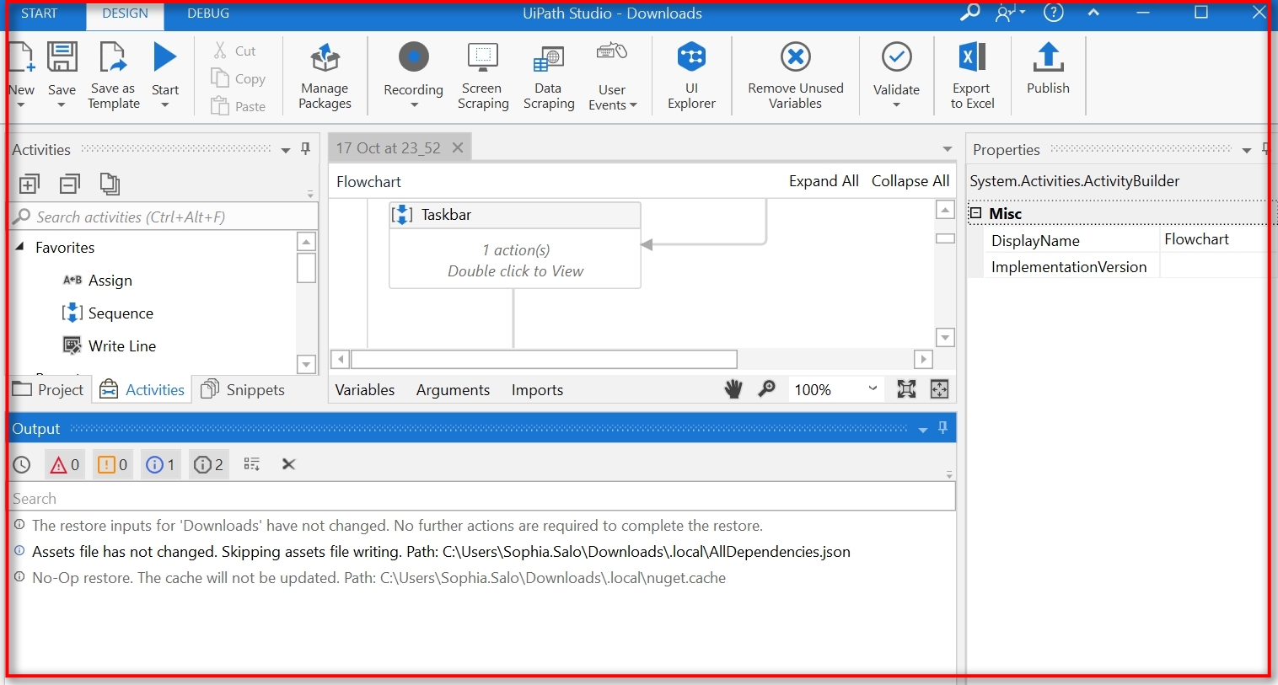Launch Data Scraping wizard
The height and width of the screenshot is (685, 1278).
[548, 76]
